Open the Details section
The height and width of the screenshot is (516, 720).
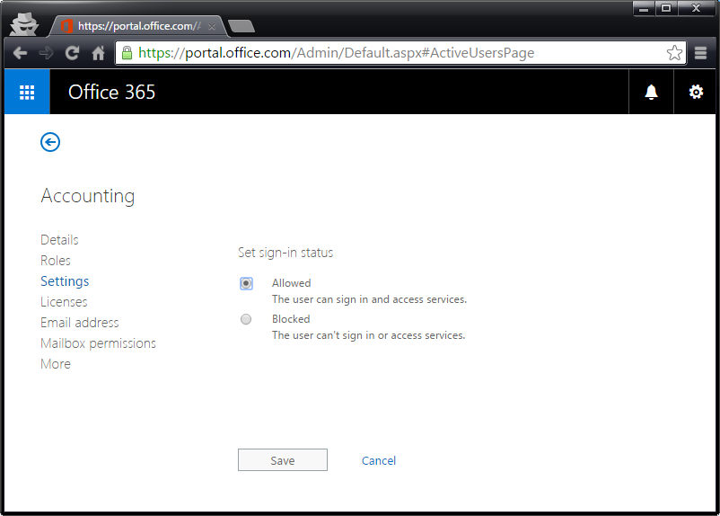point(59,240)
